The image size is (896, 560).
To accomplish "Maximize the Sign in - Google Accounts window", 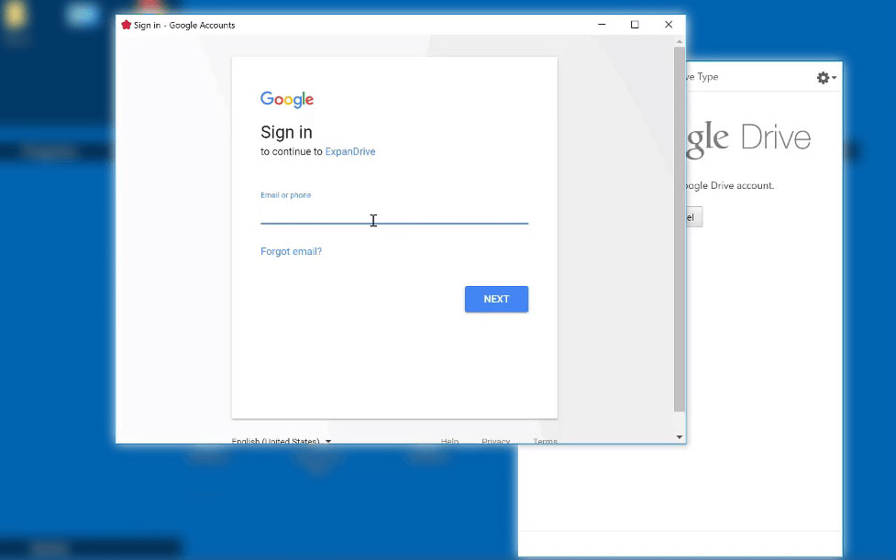I will coord(635,25).
